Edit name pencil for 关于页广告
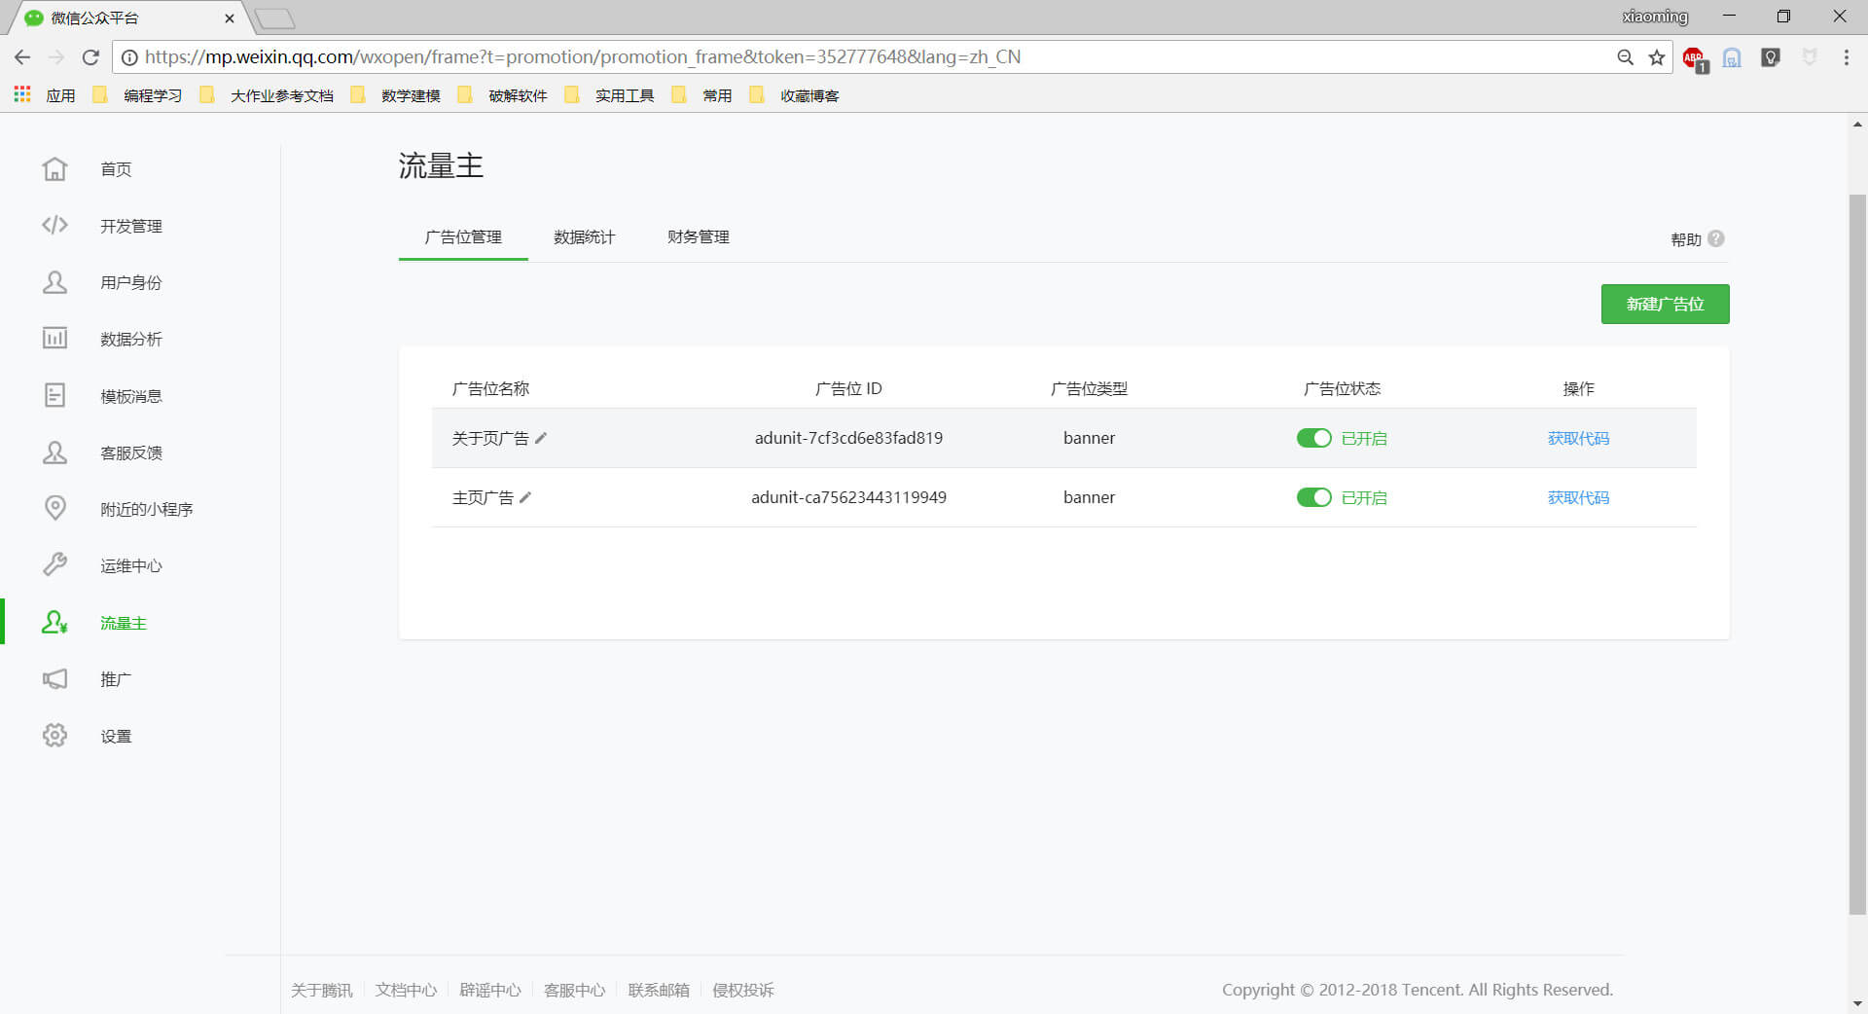1868x1014 pixels. 541,438
